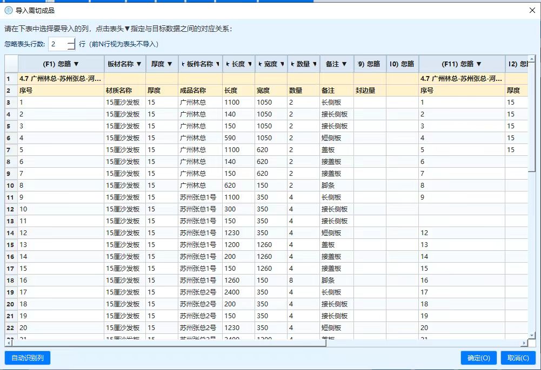Click the '15厘沙发板' cell in row 13
541x370 pixels.
[x=125, y=221]
